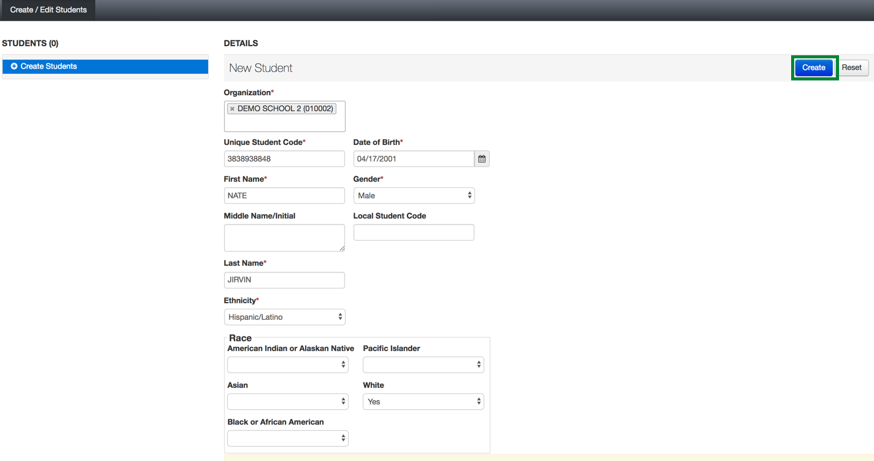
Task: Focus the Date of Birth text field
Action: [413, 159]
